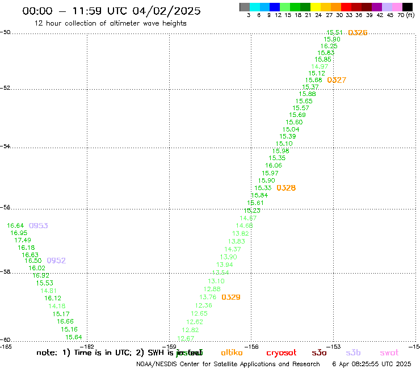Click the wave height value 12.67

click(186, 338)
